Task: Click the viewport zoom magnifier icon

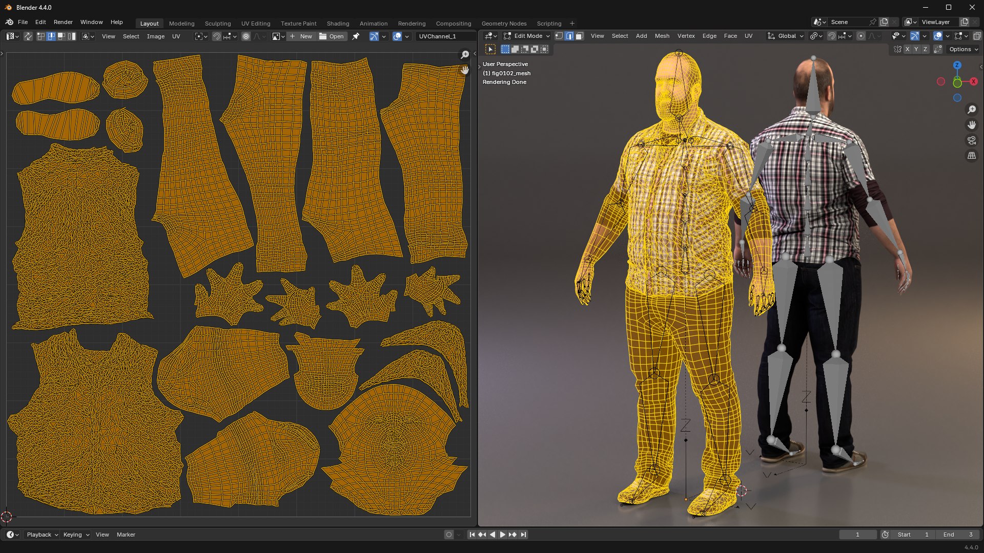Action: [x=971, y=110]
